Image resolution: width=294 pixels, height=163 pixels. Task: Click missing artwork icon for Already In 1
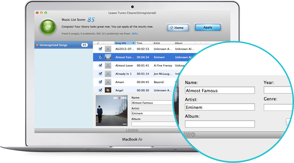click(x=108, y=74)
